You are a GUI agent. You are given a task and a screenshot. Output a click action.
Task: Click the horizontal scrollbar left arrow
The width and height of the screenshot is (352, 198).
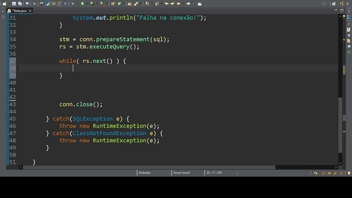point(20,167)
